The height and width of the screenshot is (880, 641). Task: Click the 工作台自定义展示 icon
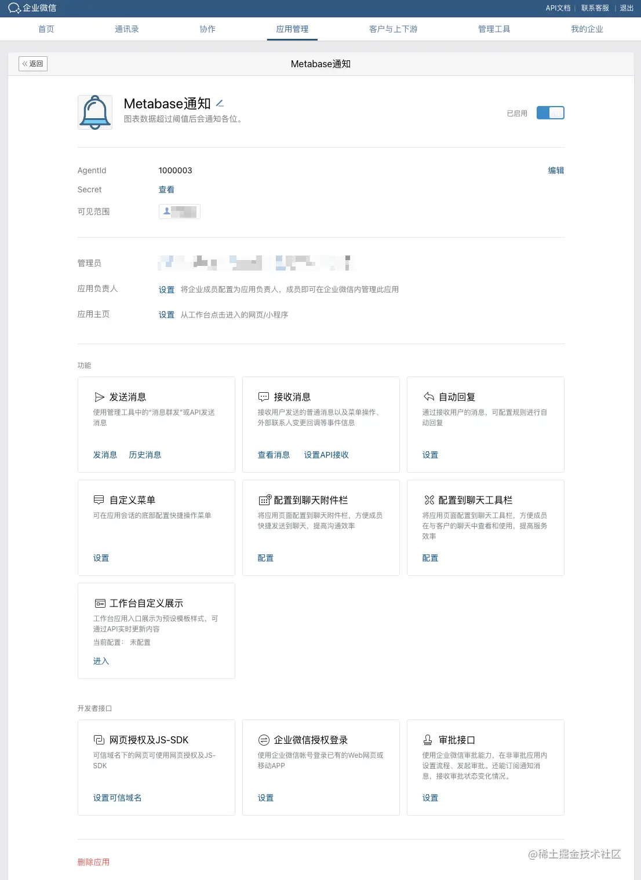[x=100, y=603]
